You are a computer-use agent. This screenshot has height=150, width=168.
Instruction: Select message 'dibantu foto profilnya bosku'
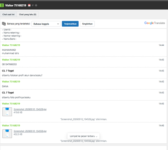click(16, 97)
